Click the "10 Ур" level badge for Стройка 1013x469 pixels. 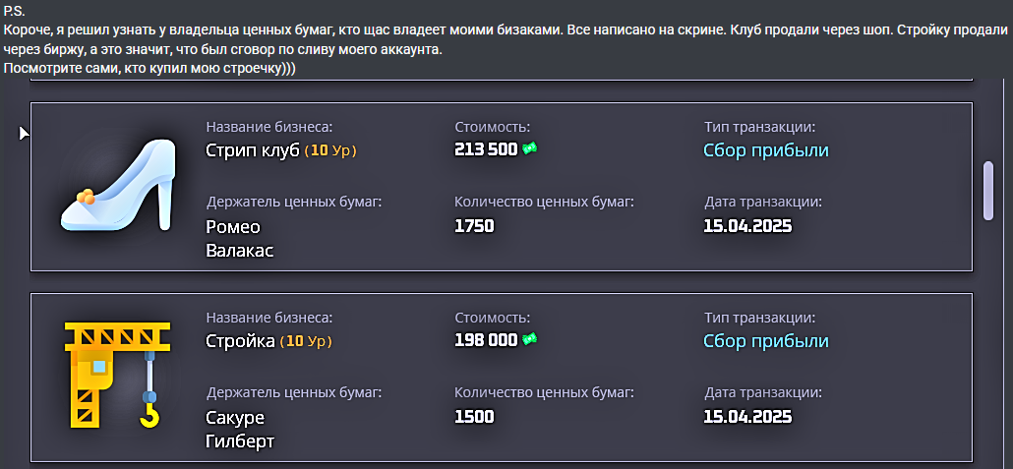click(307, 341)
